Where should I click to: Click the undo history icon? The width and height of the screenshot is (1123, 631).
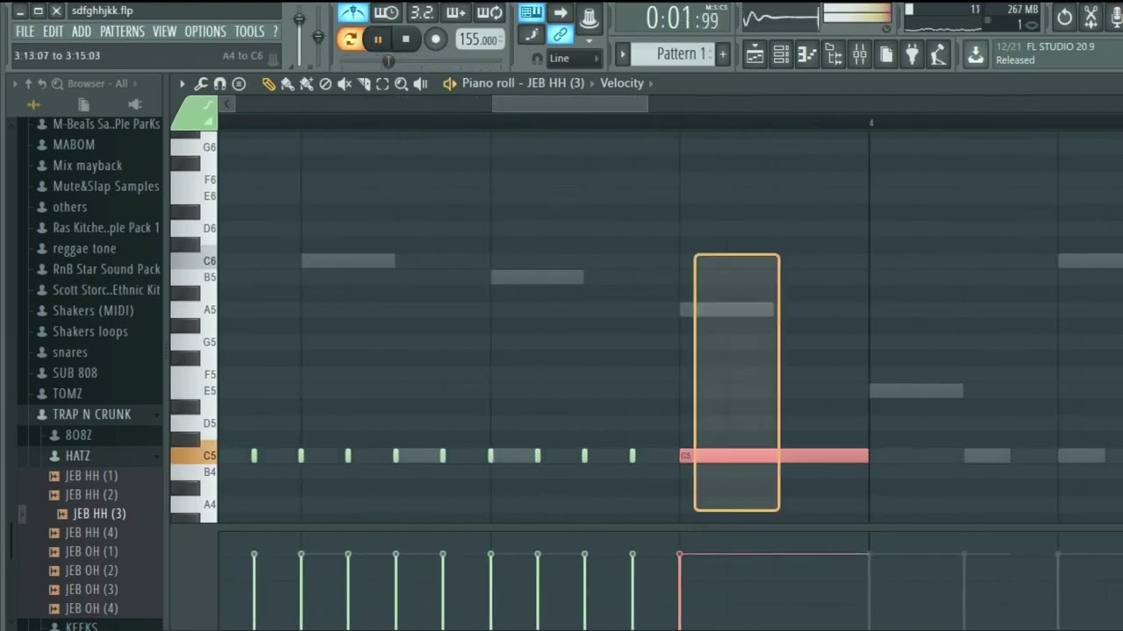click(1064, 16)
